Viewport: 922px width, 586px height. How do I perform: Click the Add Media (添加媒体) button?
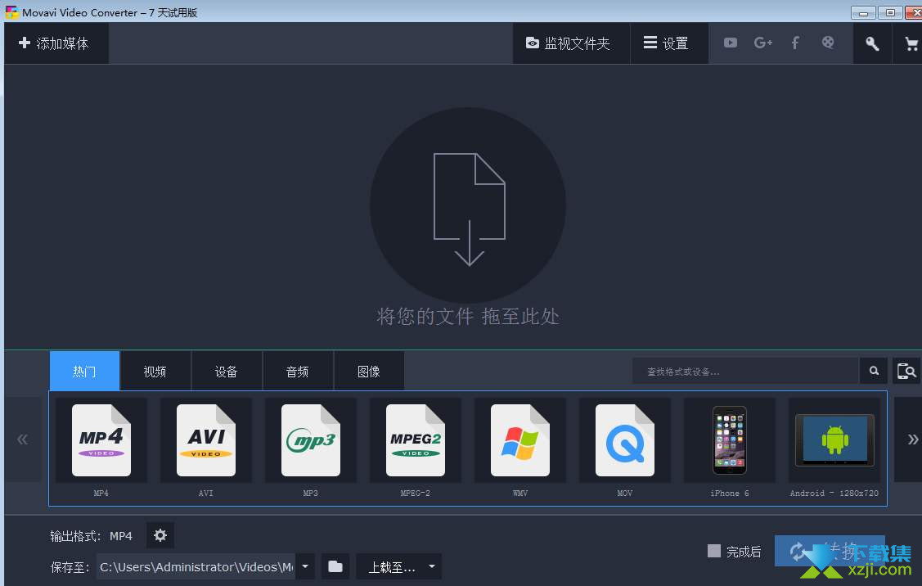[56, 43]
